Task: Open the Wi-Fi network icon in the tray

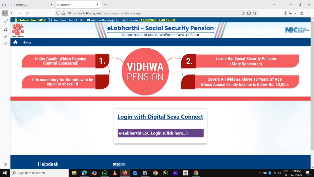Action: click(275, 173)
